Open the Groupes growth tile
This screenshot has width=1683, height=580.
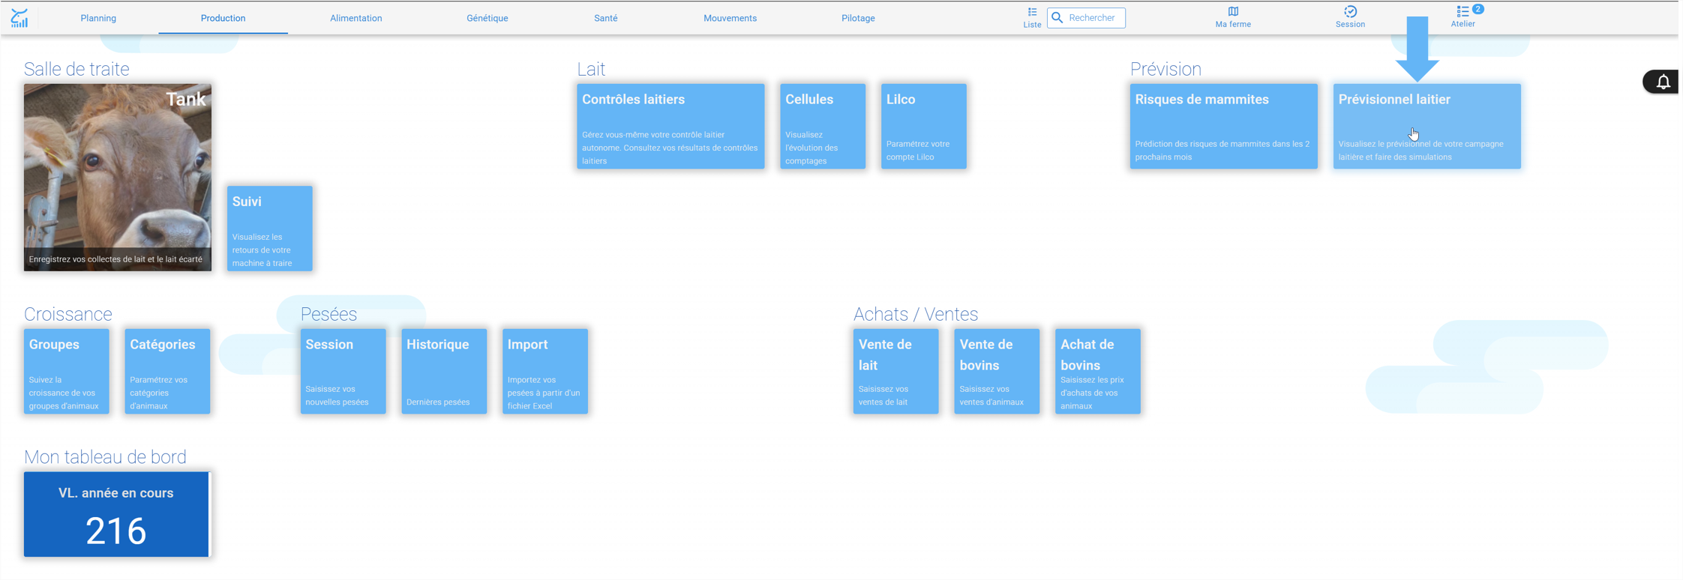(x=67, y=372)
